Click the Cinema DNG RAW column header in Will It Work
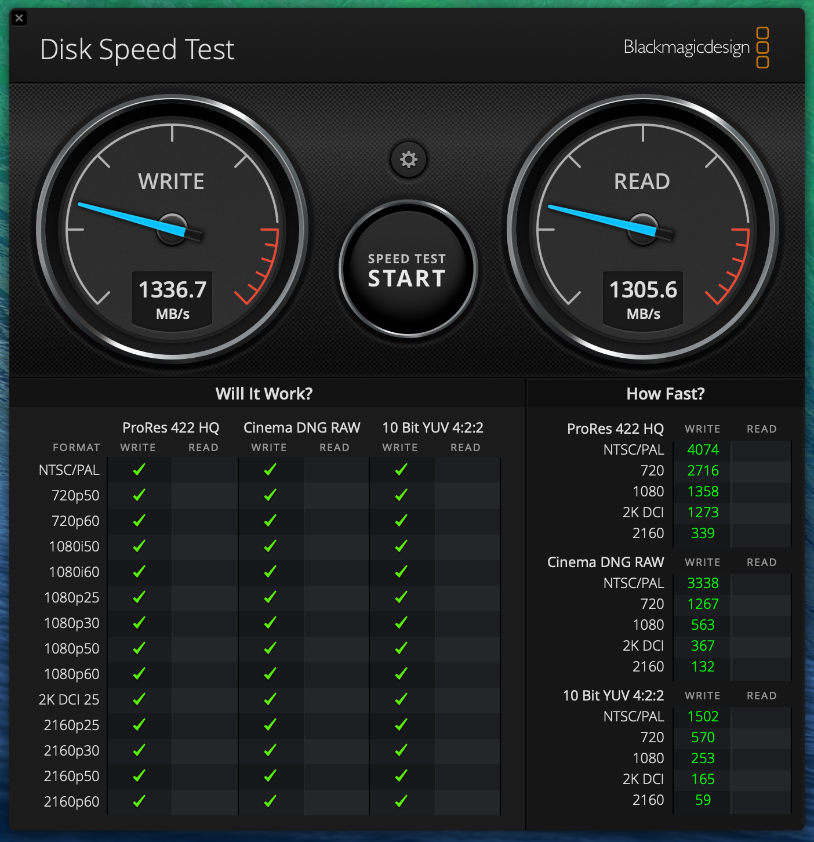The image size is (814, 842). pyautogui.click(x=302, y=428)
